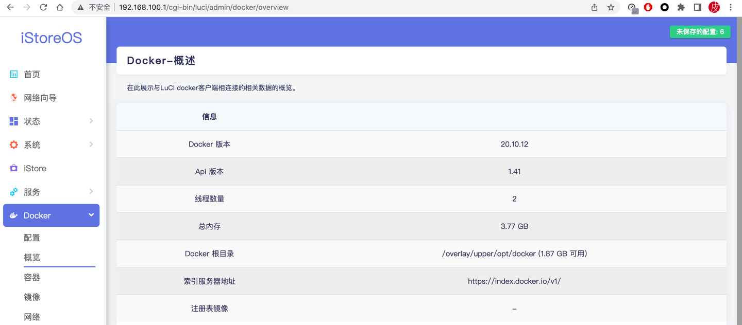Collapse the Docker sidebar menu
The height and width of the screenshot is (325, 742).
point(91,215)
